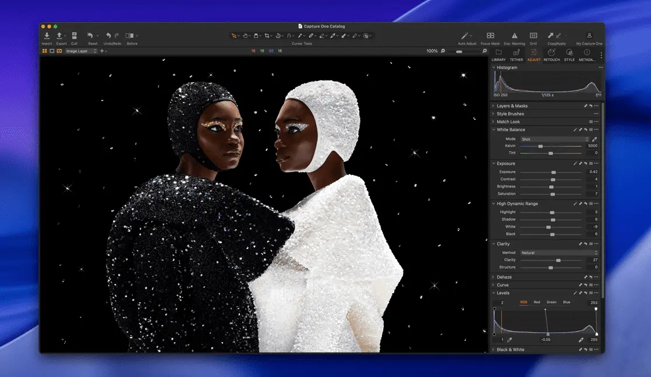Open the White Balance Mode dropdown
The width and height of the screenshot is (651, 377).
pyautogui.click(x=554, y=140)
